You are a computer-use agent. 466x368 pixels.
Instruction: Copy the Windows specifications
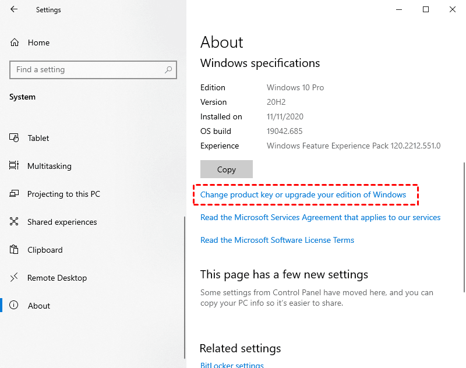[227, 169]
